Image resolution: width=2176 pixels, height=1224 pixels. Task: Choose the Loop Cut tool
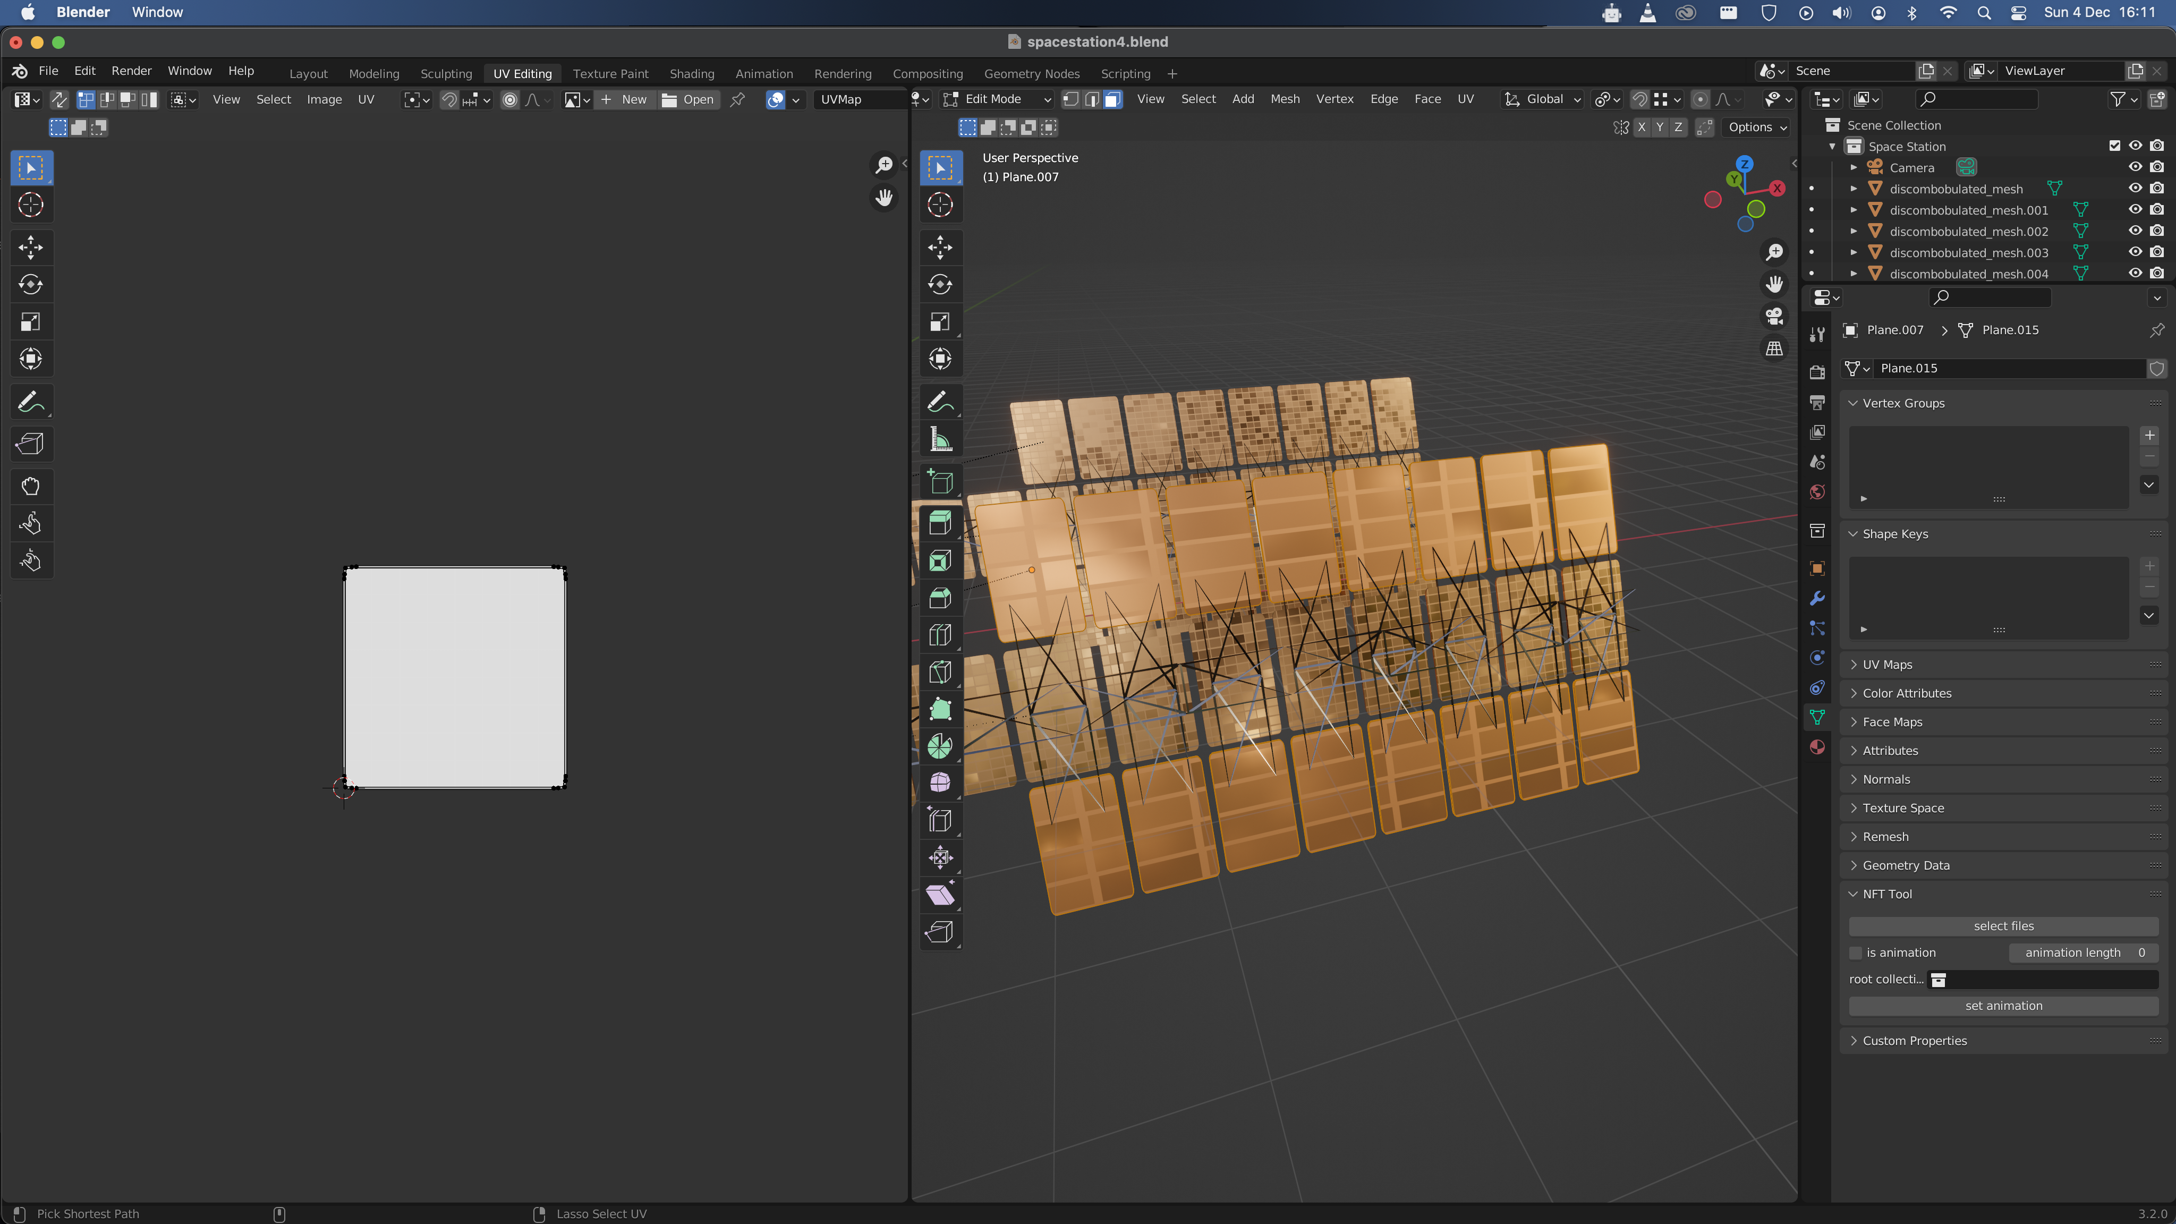(940, 634)
